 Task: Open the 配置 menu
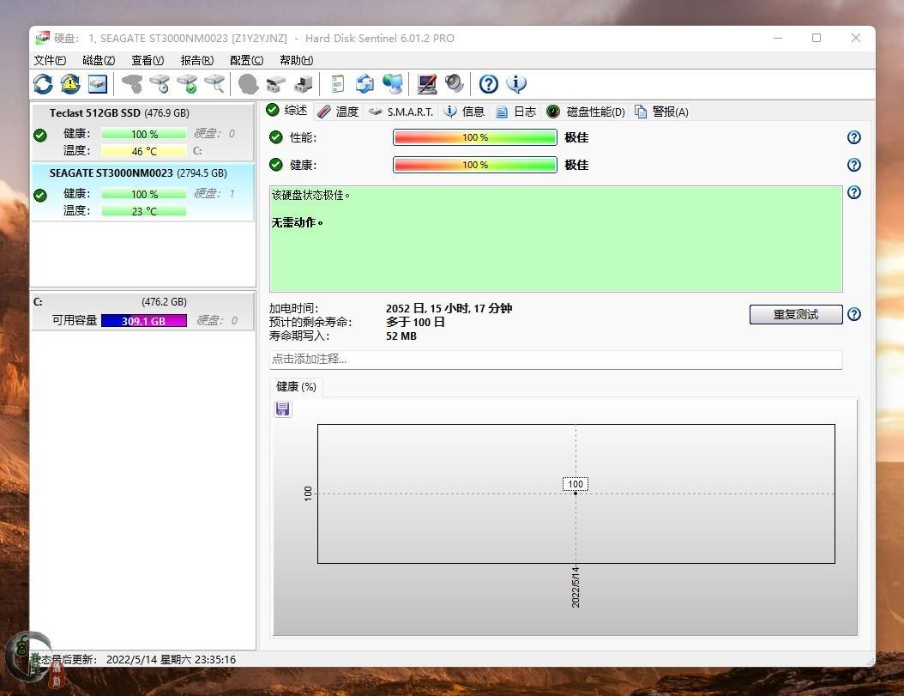(x=246, y=60)
